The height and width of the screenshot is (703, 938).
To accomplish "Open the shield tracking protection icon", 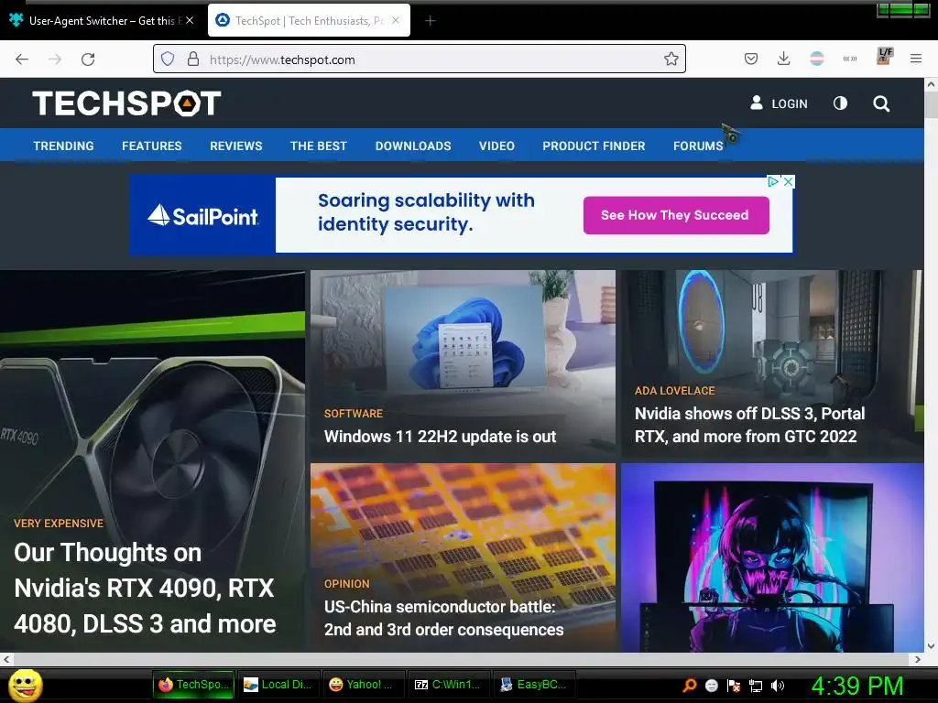I will click(x=168, y=59).
